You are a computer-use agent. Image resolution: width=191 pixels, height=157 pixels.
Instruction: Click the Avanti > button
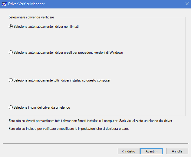pos(151,151)
